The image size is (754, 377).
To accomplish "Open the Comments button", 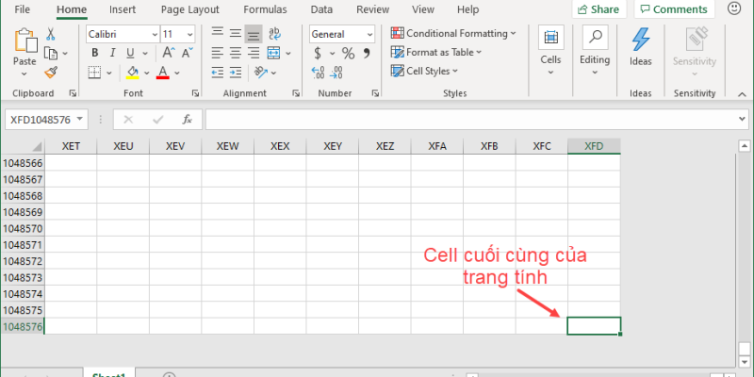I will (672, 9).
